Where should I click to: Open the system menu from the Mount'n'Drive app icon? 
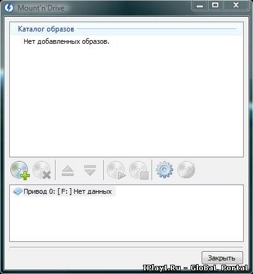point(9,8)
